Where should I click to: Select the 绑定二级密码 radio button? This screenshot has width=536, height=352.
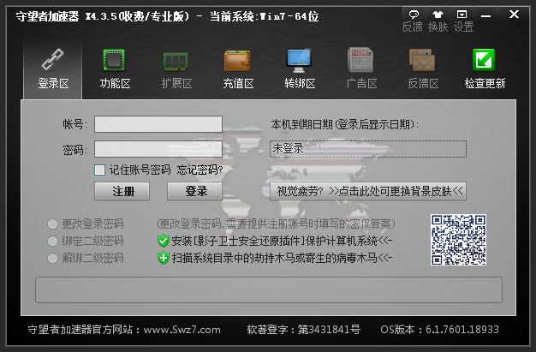click(52, 241)
